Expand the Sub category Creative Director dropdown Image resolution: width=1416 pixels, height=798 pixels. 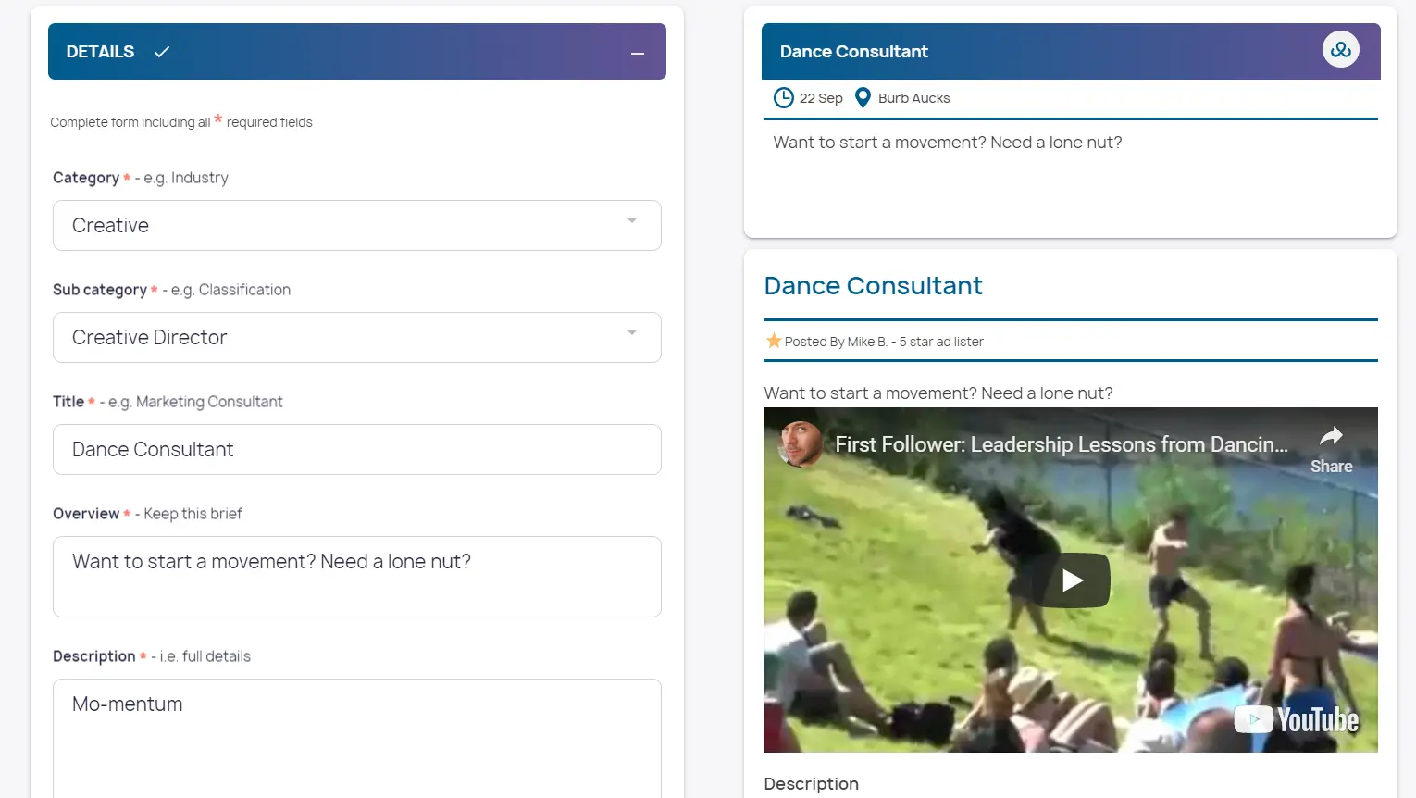pos(356,337)
